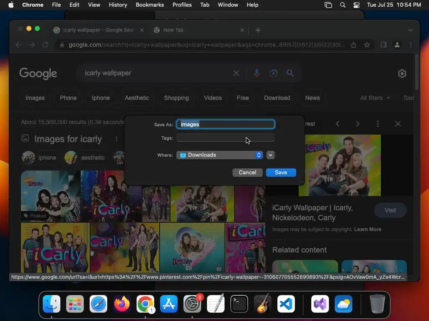Click the address bar URL
The width and height of the screenshot is (429, 321).
pos(207,45)
